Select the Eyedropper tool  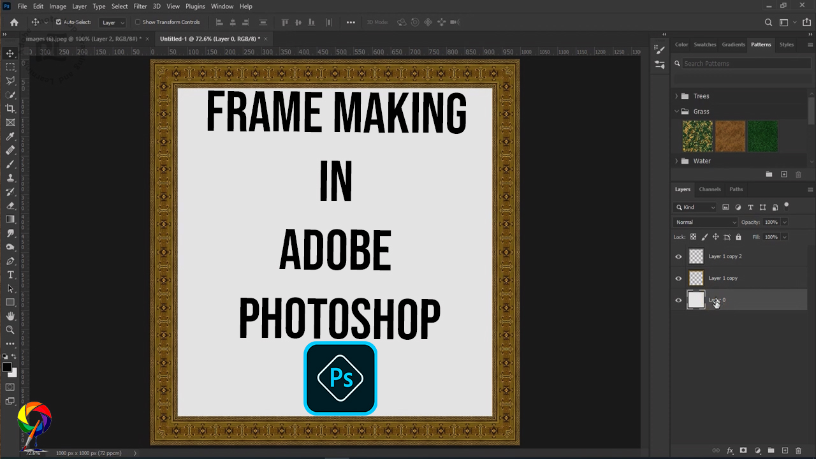pyautogui.click(x=10, y=136)
